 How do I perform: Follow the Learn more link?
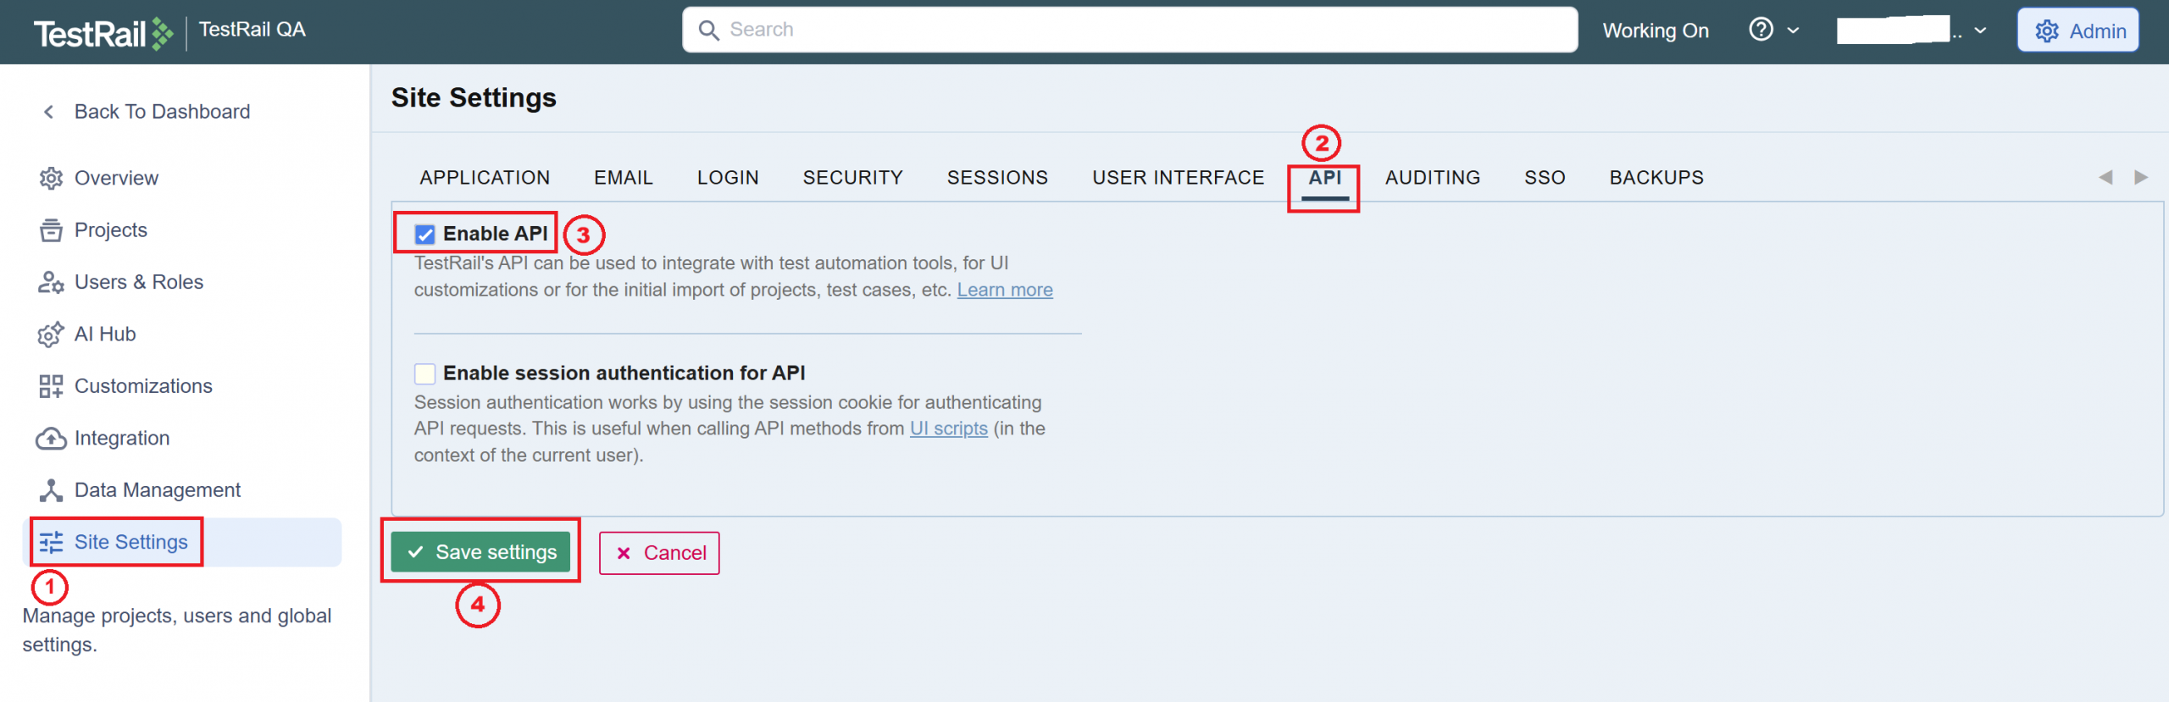(1004, 290)
